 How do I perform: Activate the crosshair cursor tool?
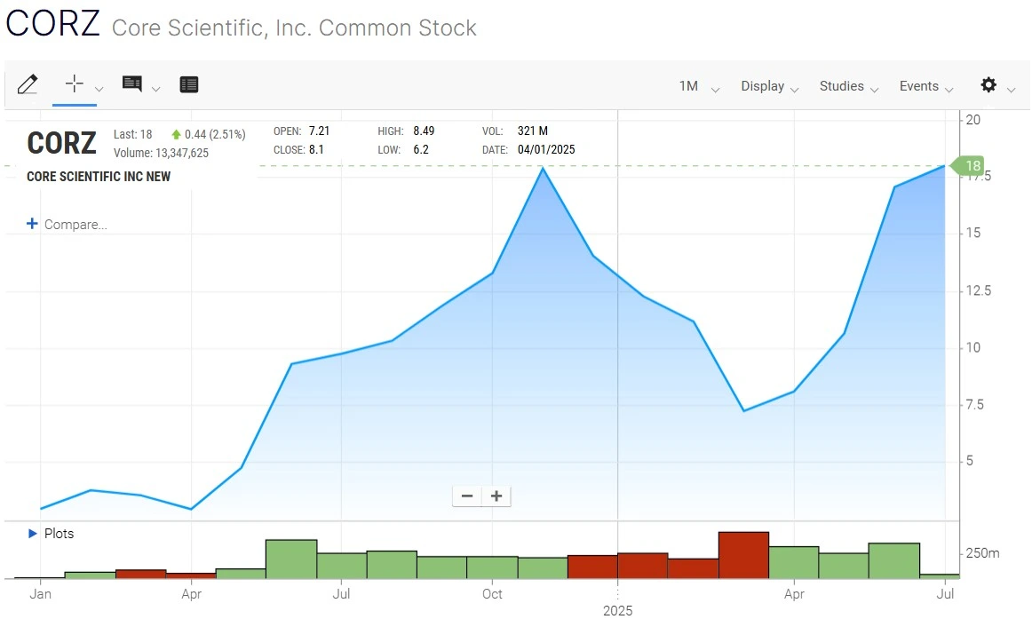[x=75, y=82]
